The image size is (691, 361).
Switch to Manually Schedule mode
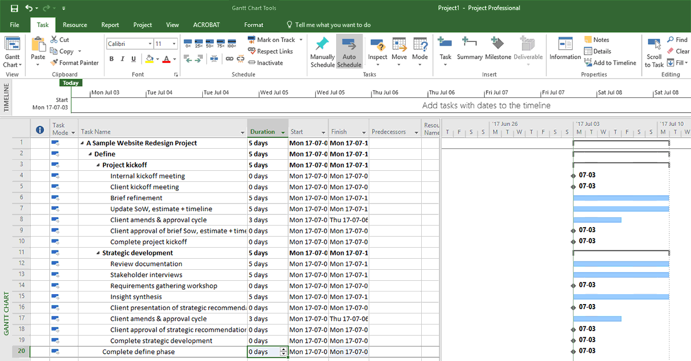322,52
